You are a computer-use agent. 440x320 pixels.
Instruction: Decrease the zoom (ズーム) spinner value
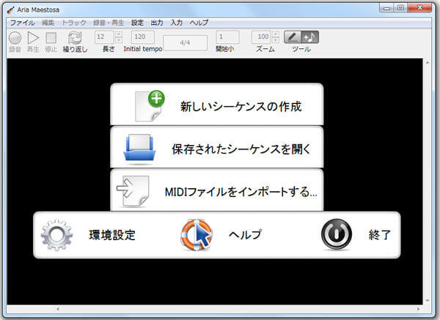[275, 40]
